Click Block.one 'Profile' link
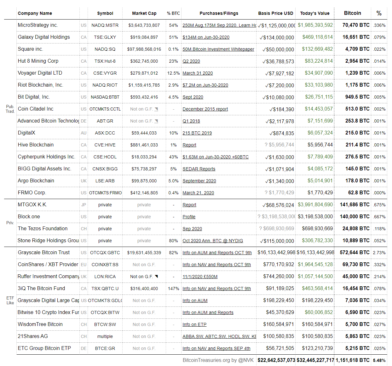Screen dimensions: 392x366 click(x=189, y=217)
